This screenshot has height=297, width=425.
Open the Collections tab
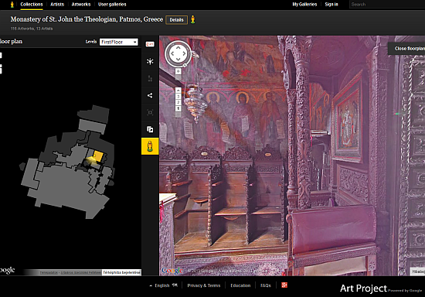32,5
